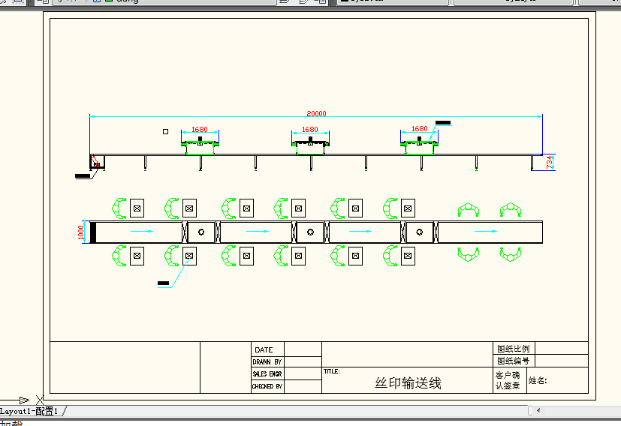Click the 客户确认签章 cell
The height and width of the screenshot is (426, 621).
point(509,380)
